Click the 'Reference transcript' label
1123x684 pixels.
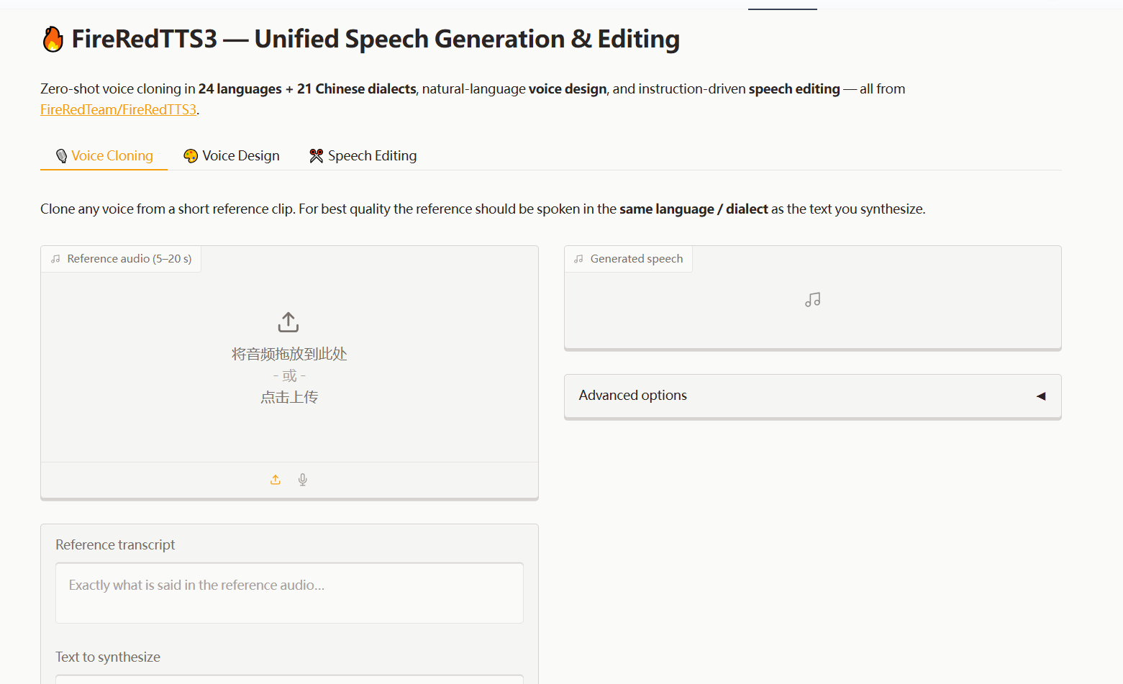point(115,545)
